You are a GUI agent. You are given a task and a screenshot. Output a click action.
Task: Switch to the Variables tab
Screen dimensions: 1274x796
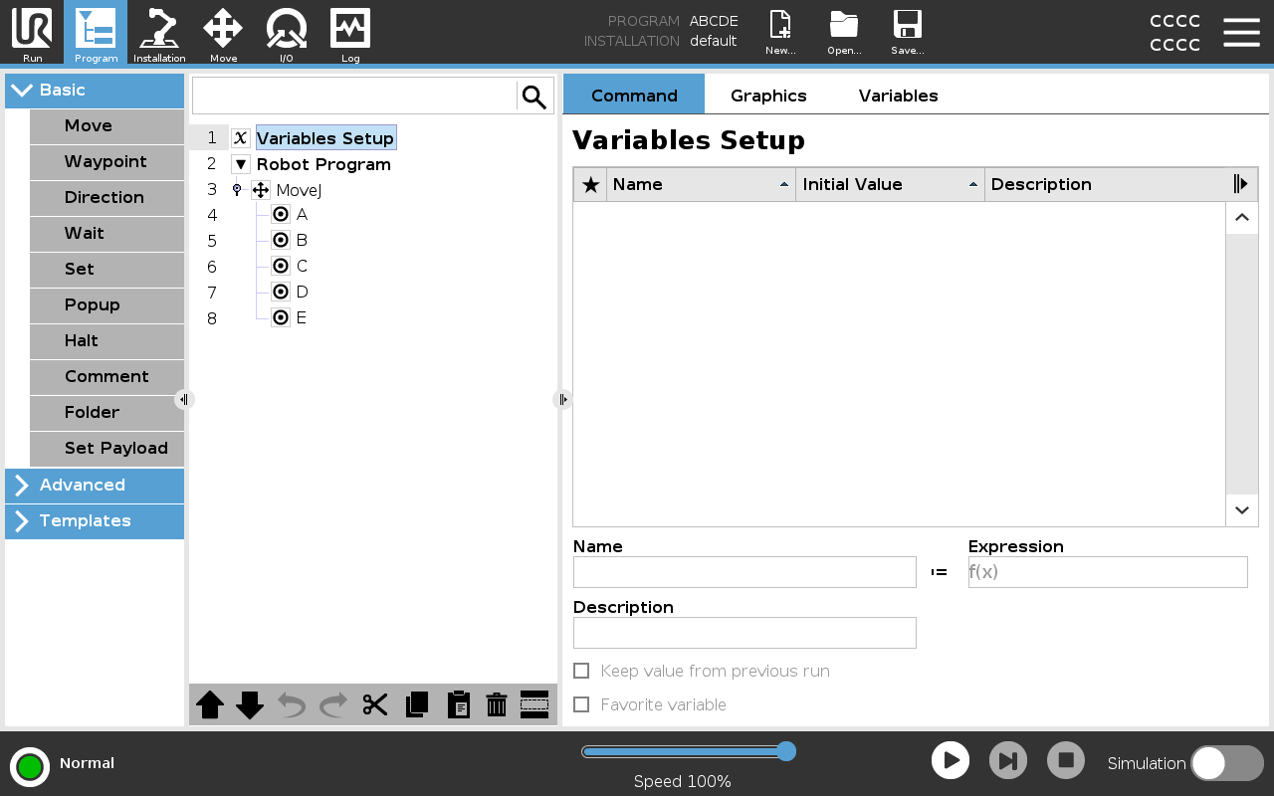[898, 96]
